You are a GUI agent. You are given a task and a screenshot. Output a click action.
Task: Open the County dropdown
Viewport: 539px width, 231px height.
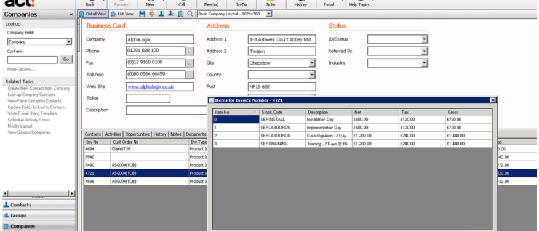[312, 75]
